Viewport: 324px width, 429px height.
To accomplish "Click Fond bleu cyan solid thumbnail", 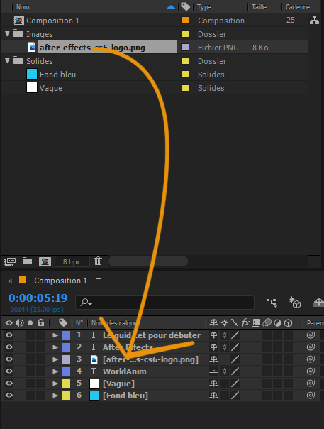I will 32,74.
